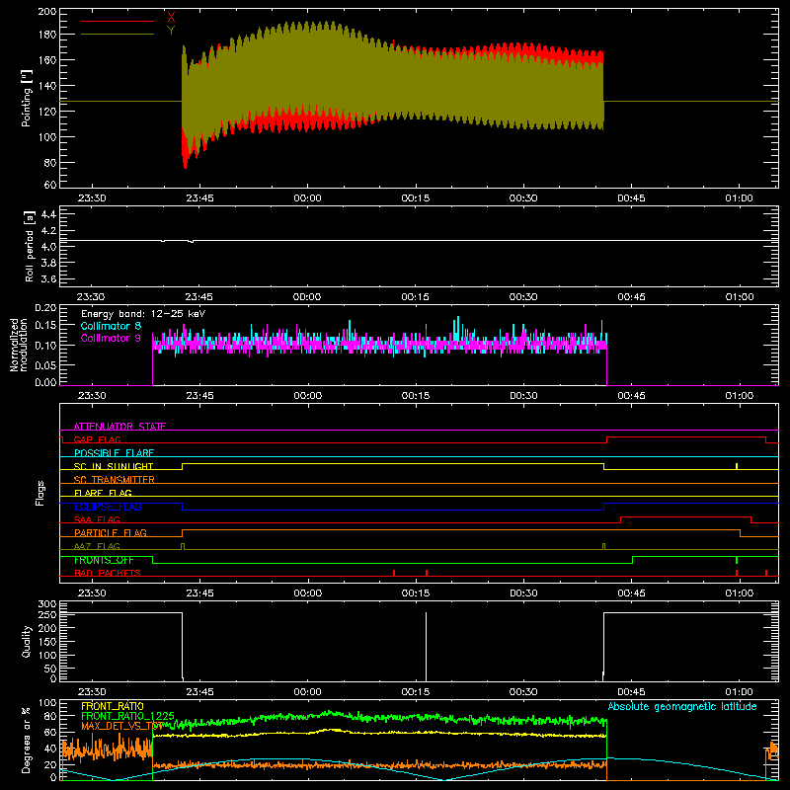This screenshot has width=790, height=790.
Task: Click the 4.4 tick label on the Roll period axis
Action: (48, 214)
